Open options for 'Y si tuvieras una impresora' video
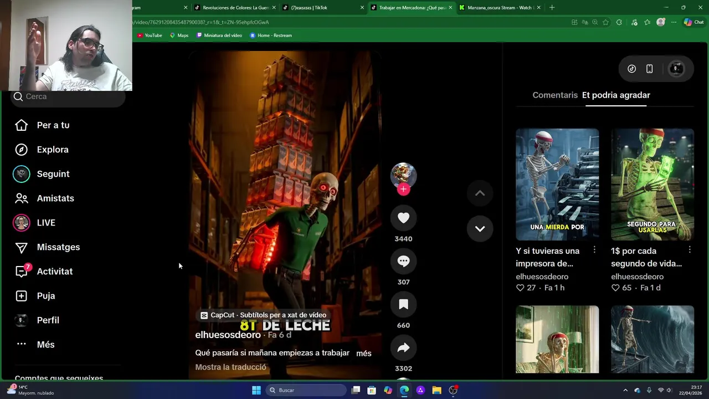This screenshot has height=399, width=709. coord(594,250)
